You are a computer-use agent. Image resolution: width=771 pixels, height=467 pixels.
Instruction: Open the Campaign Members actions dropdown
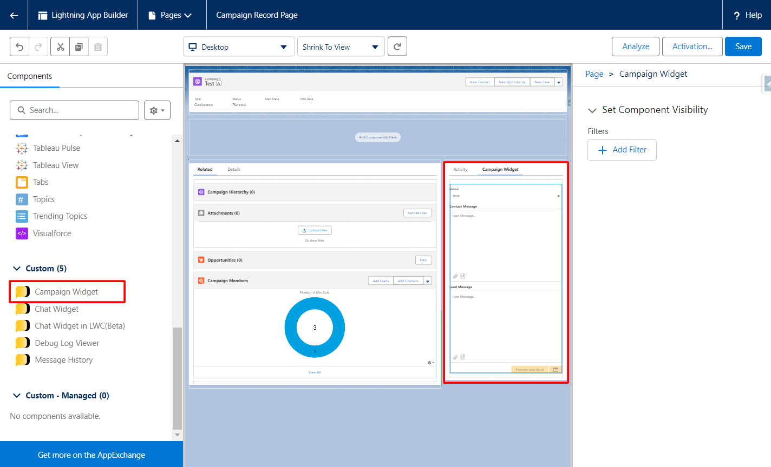pyautogui.click(x=428, y=281)
